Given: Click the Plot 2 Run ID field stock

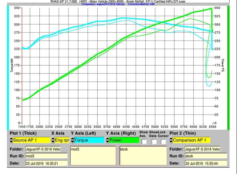Looking at the screenshot, I should tap(206, 156).
